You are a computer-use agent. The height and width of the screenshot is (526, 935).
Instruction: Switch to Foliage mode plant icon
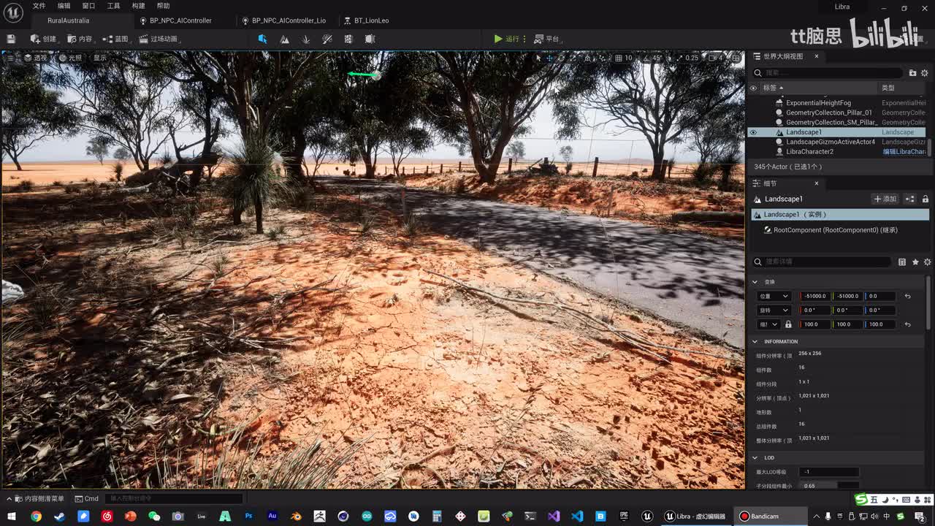tap(306, 39)
